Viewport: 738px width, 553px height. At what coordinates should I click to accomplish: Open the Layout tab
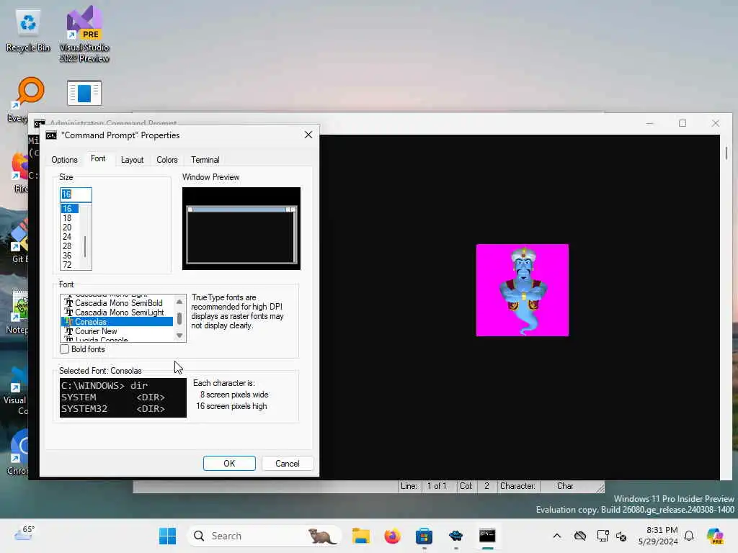(x=133, y=160)
